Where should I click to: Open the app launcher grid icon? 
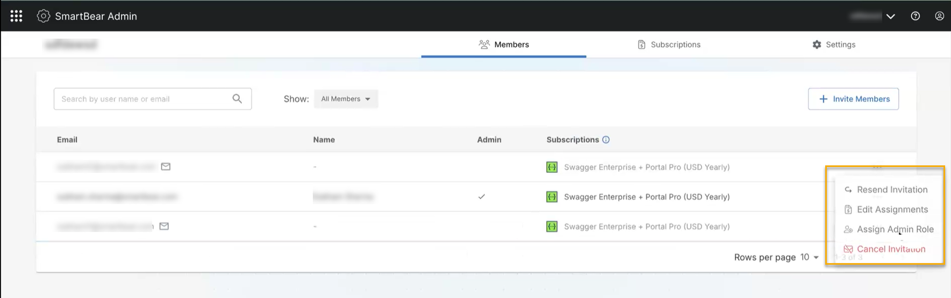pyautogui.click(x=16, y=16)
